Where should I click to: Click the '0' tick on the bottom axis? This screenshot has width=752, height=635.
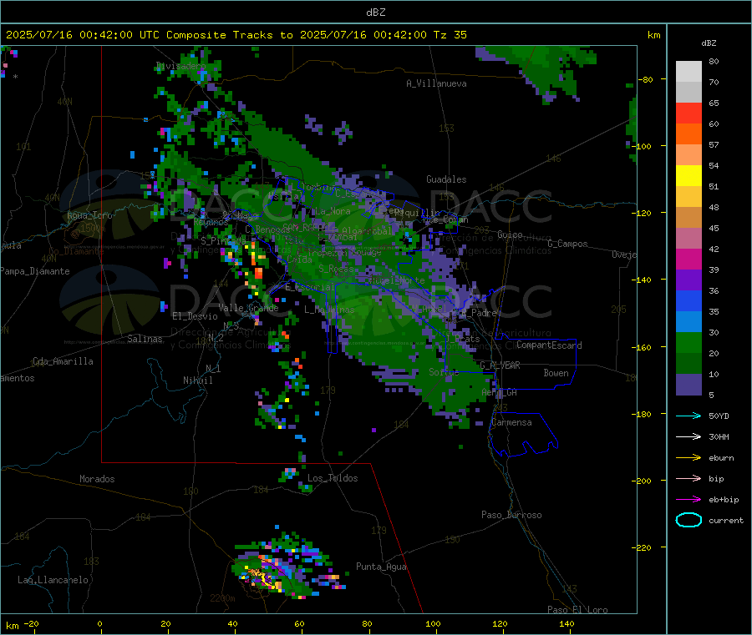[99, 623]
